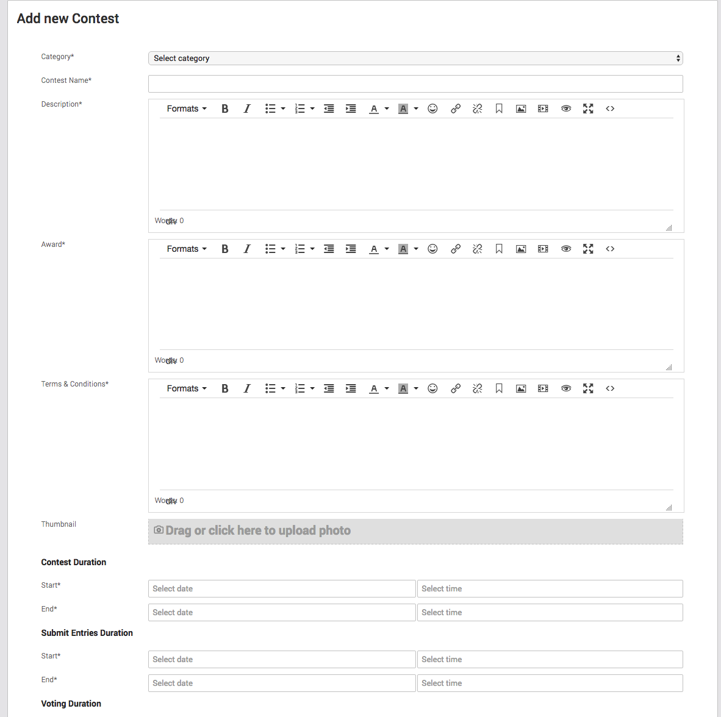Open emoticons picker in the Description editor

(x=432, y=109)
